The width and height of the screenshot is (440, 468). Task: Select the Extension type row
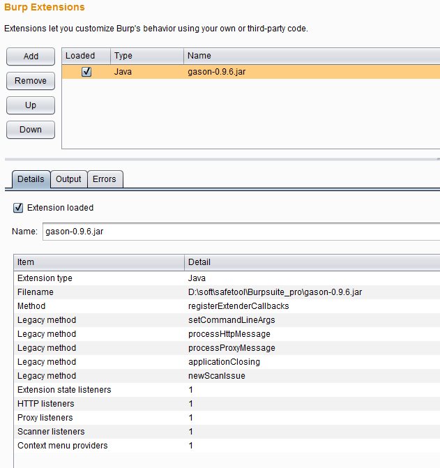tap(227, 278)
